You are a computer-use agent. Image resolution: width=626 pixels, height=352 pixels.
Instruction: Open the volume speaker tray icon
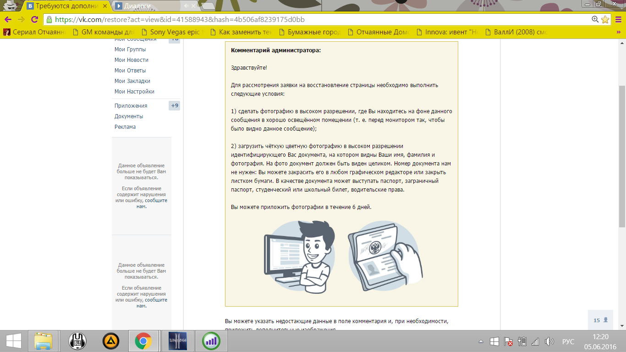pos(549,341)
